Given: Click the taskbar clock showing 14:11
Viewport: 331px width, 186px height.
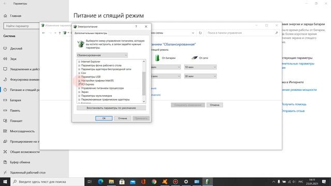Looking at the screenshot, I should (312, 181).
